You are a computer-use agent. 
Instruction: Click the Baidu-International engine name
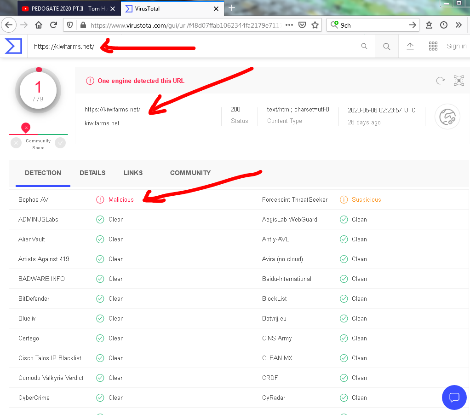coord(287,279)
